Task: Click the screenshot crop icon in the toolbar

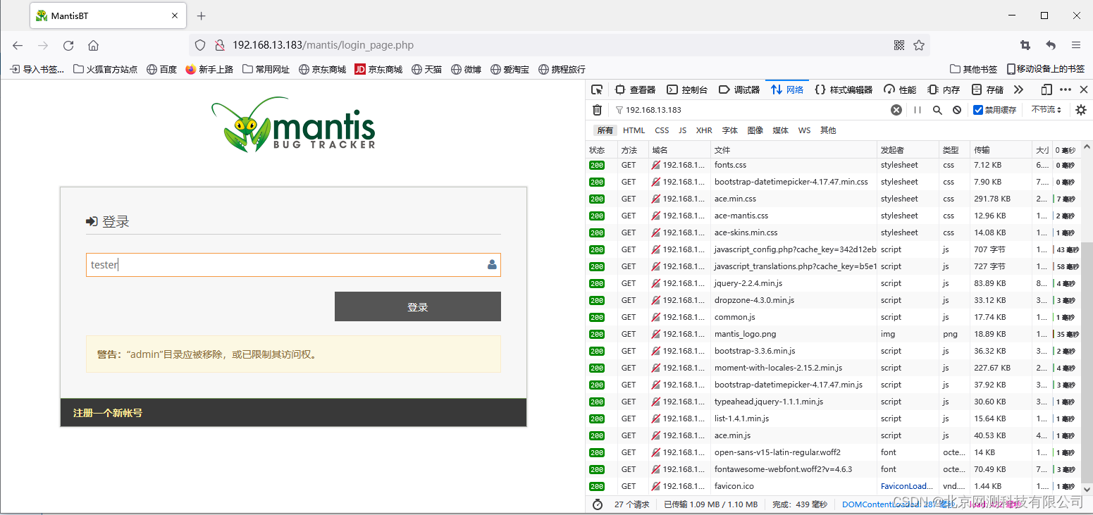Action: (x=1025, y=45)
